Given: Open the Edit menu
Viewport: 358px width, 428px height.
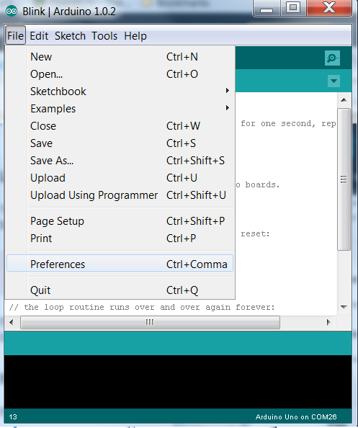Looking at the screenshot, I should point(39,36).
